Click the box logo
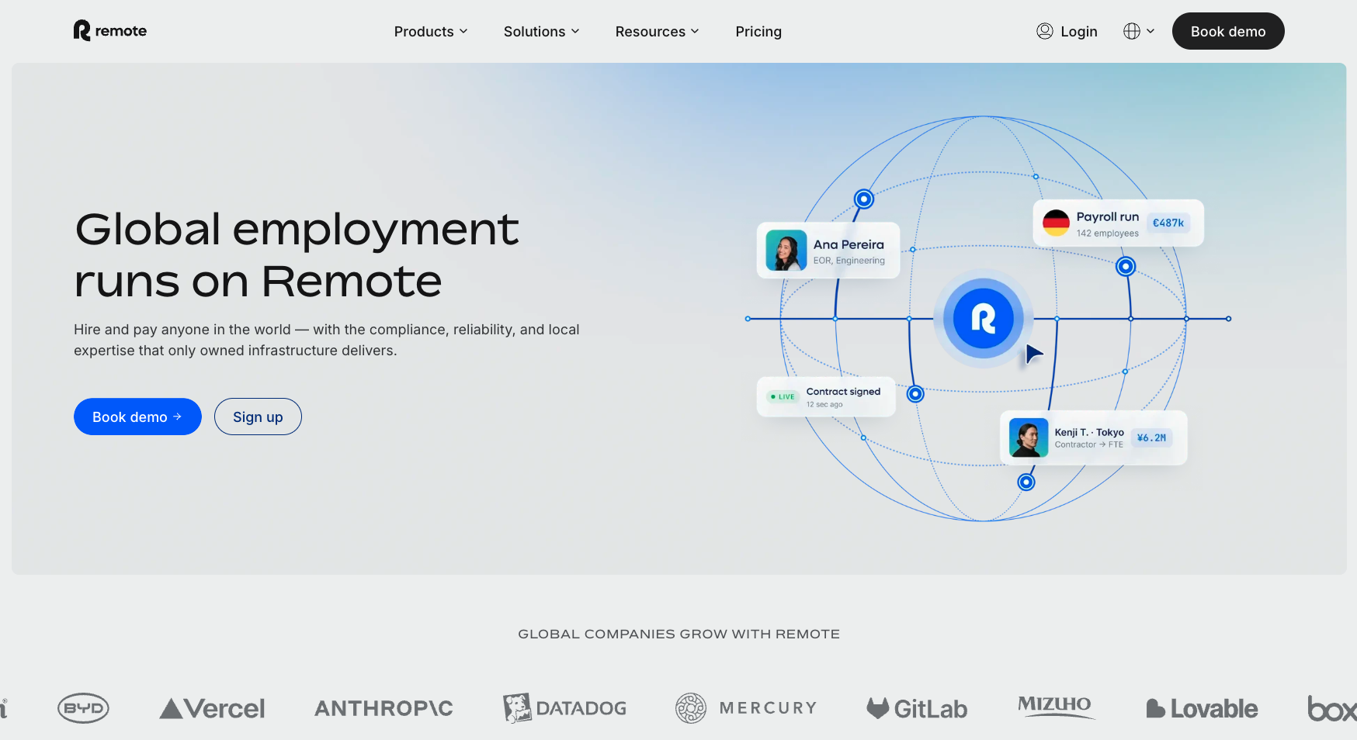 [1332, 708]
